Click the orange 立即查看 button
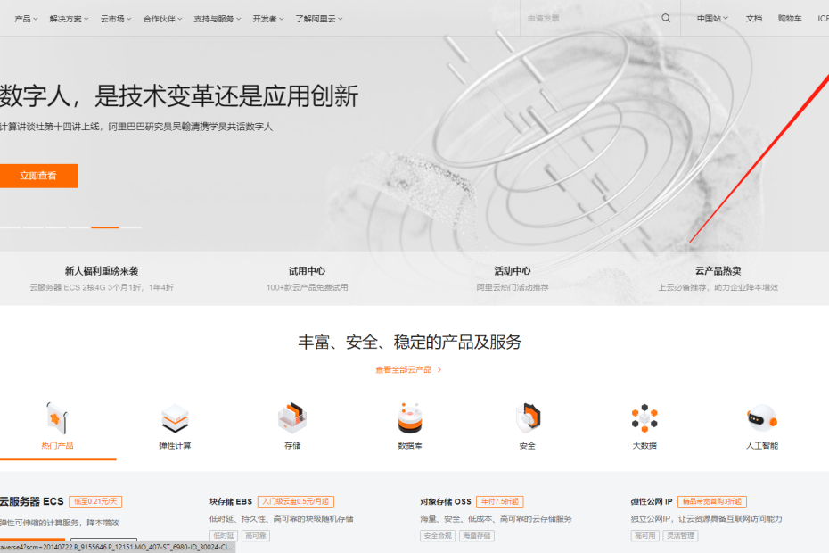 point(38,176)
